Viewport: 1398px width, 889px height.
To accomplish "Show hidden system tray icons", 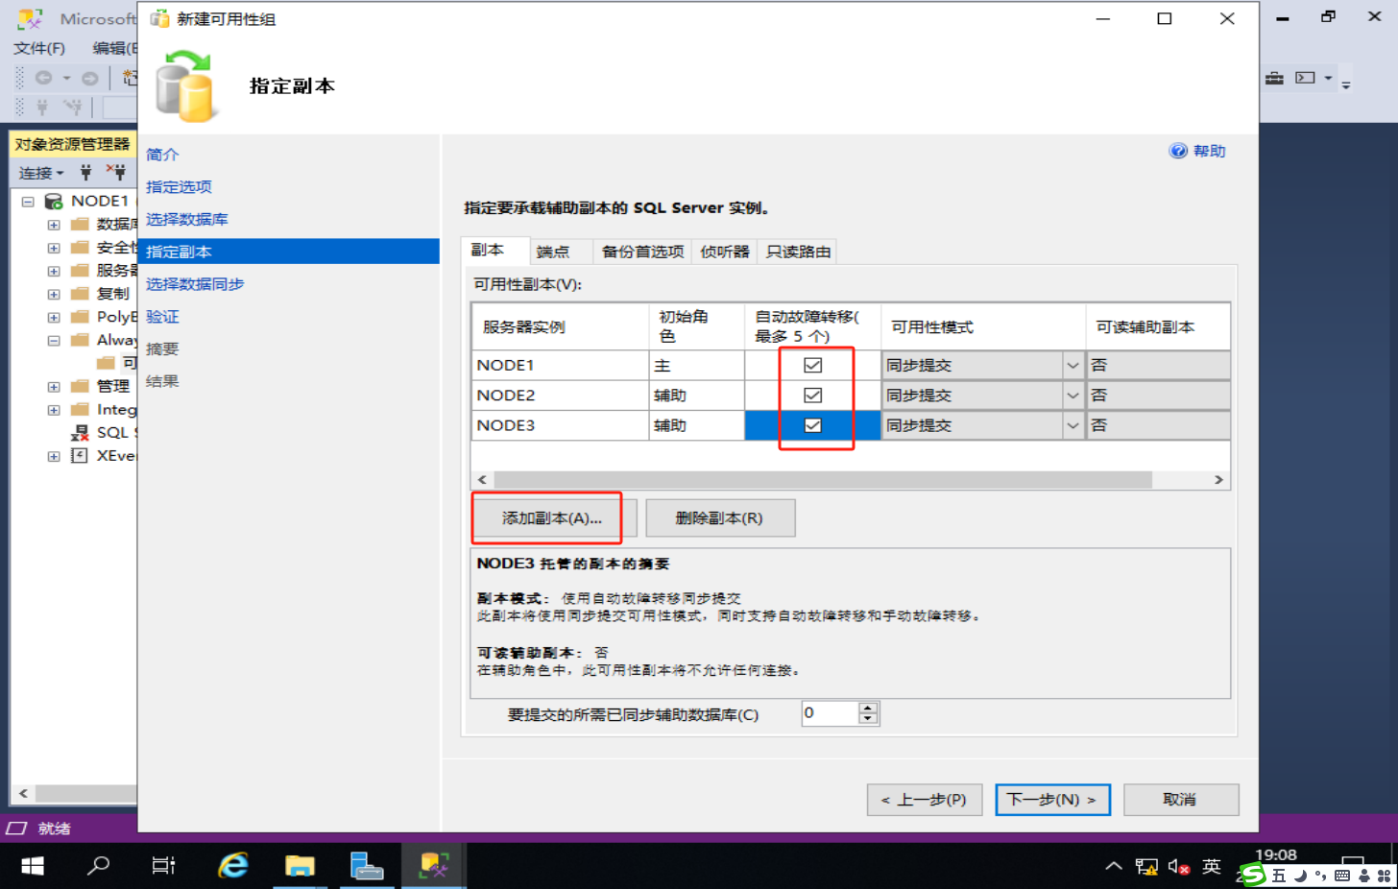I will point(1114,866).
